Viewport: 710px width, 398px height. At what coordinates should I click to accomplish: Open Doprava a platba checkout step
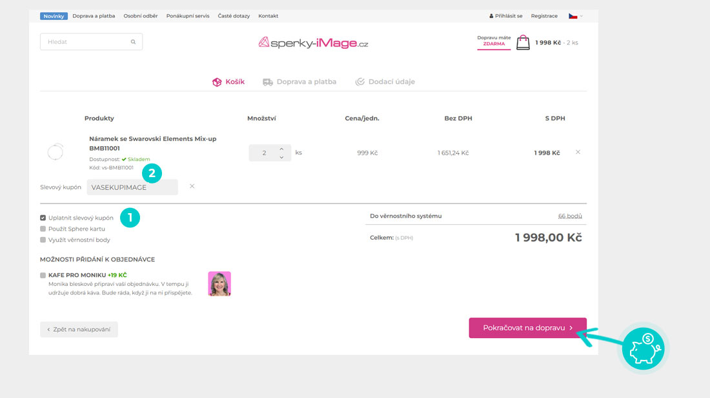pos(300,82)
